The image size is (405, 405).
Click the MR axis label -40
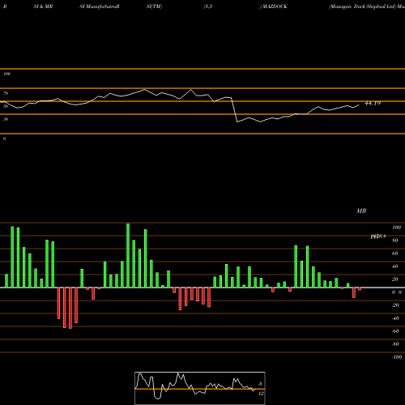point(395,318)
